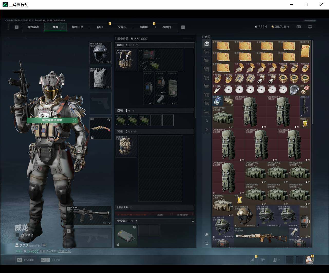The image size is (329, 273).
Task: Open the mail envelope icon
Action: (x=298, y=27)
